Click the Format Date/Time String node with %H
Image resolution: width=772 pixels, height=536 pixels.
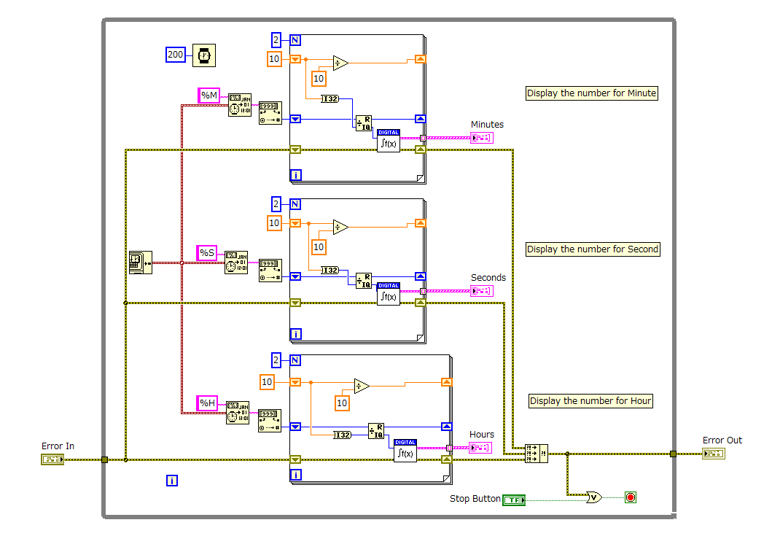[x=237, y=413]
